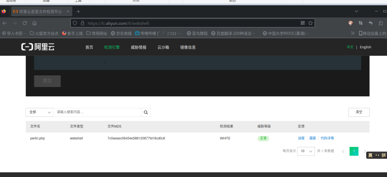The height and width of the screenshot is (177, 387).
Task: Open the 京东商城 bookmark
Action: (121, 33)
